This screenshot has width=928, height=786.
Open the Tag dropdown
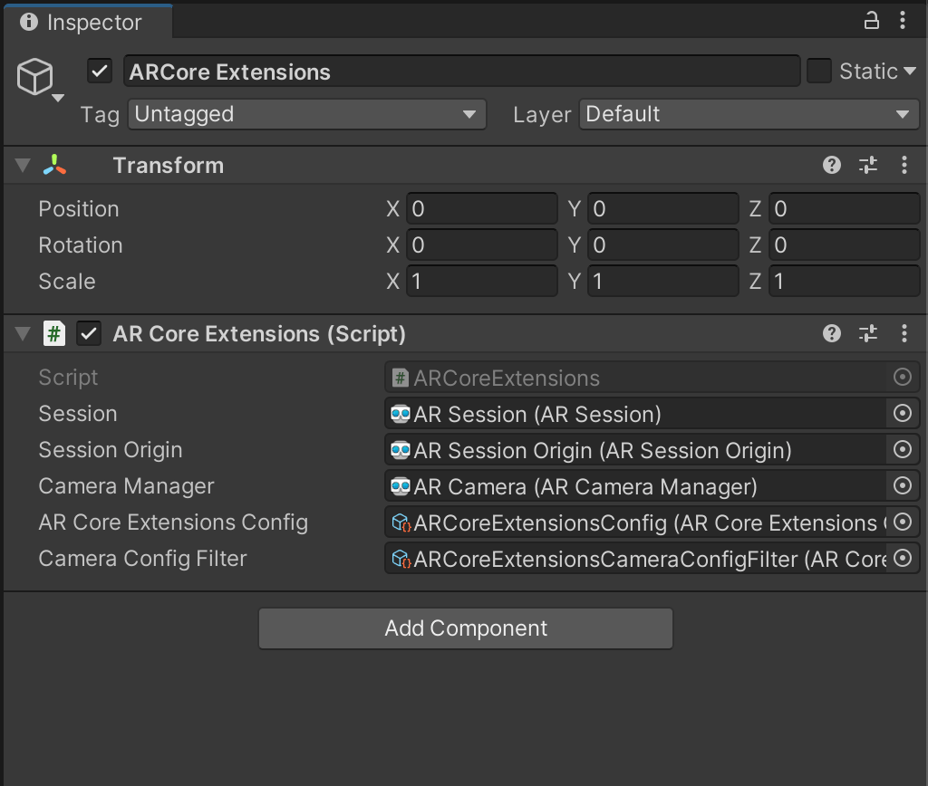pos(306,114)
